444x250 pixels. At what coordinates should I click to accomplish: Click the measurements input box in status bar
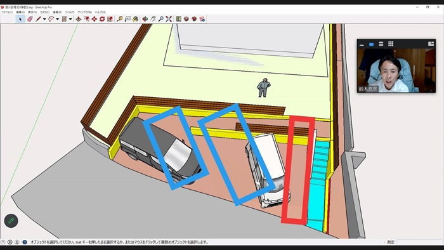tap(419, 242)
